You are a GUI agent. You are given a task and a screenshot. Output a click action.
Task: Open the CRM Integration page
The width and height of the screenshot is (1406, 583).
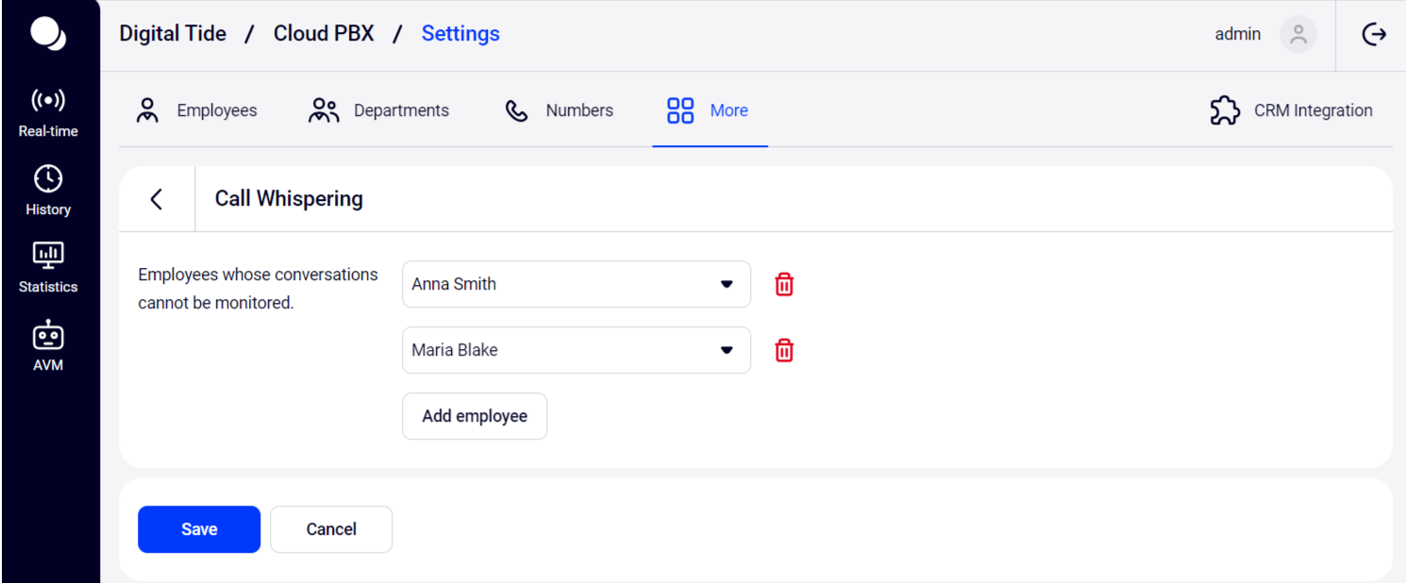coord(1291,110)
